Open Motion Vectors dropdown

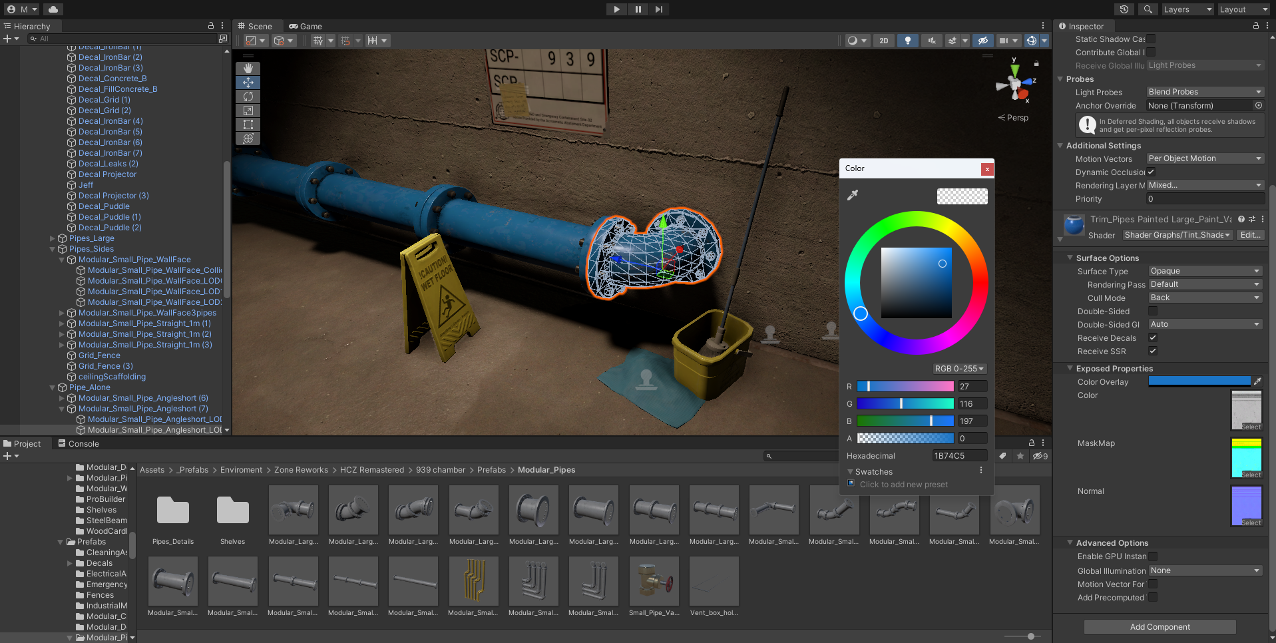pos(1205,158)
